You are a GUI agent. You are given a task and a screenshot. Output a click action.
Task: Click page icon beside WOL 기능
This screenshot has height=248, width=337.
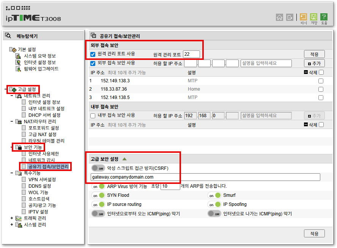(x=24, y=192)
